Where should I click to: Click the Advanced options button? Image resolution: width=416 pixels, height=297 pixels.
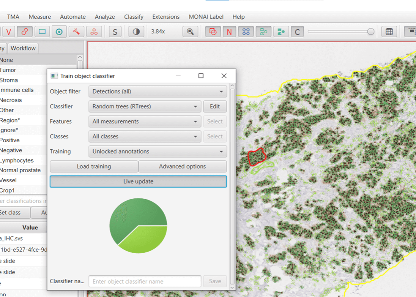coord(182,167)
